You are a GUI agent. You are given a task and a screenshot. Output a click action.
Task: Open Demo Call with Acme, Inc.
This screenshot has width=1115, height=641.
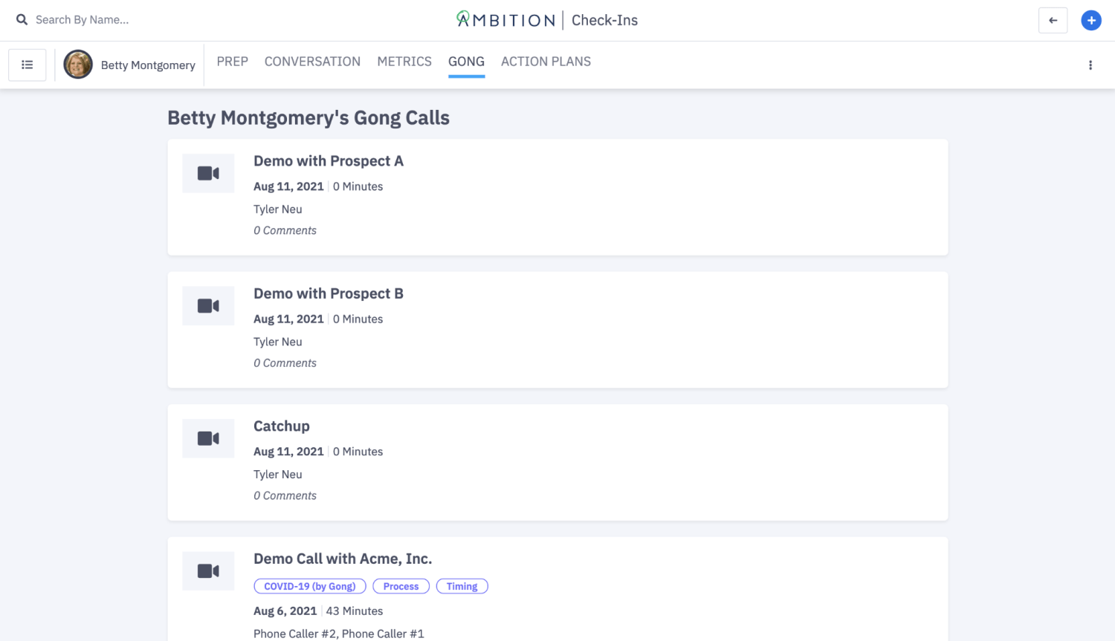point(343,559)
